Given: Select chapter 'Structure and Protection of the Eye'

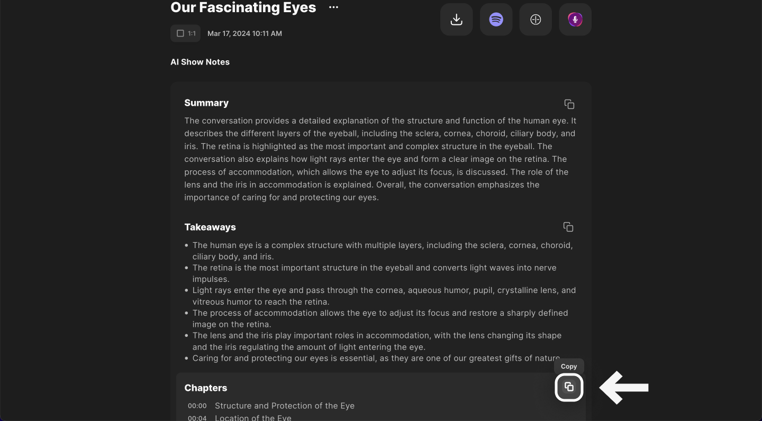Looking at the screenshot, I should coord(285,406).
